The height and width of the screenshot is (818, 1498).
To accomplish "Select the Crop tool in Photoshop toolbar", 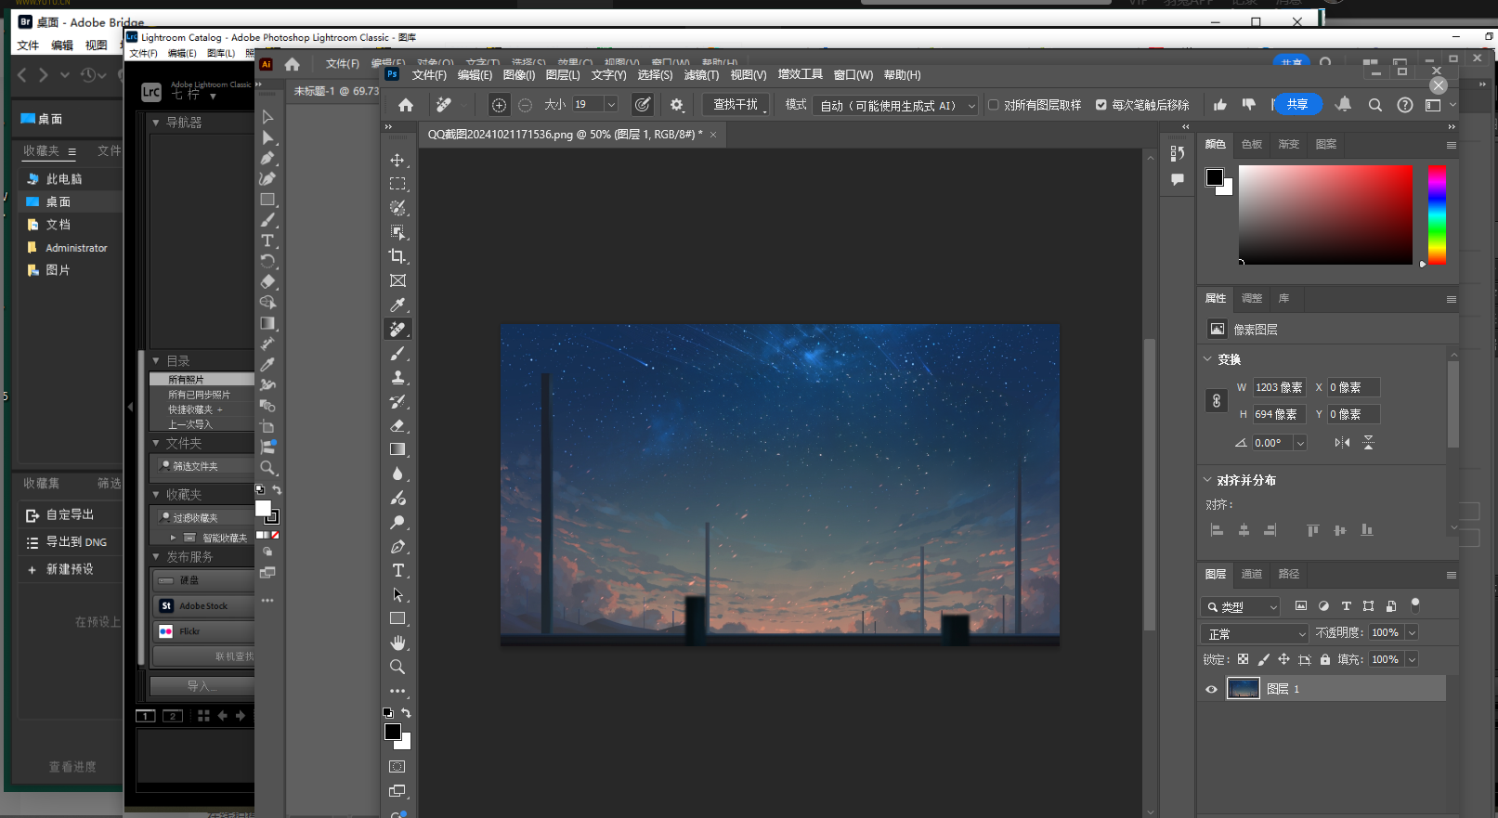I will (x=397, y=256).
